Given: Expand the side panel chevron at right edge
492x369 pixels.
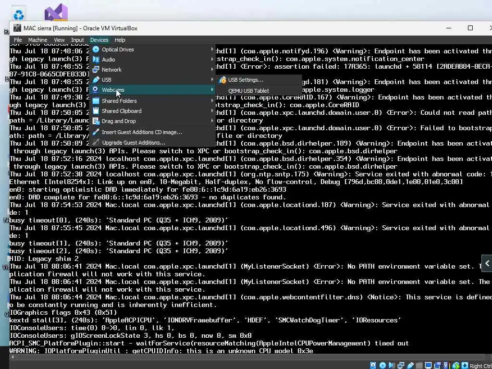Looking at the screenshot, I should point(487,264).
